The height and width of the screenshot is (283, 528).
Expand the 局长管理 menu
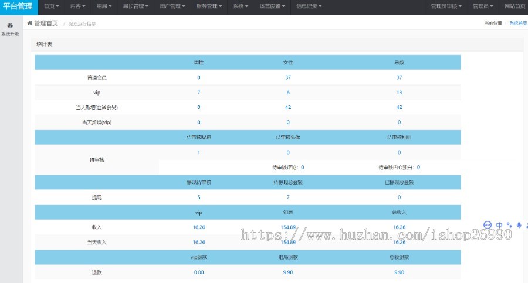pyautogui.click(x=136, y=6)
